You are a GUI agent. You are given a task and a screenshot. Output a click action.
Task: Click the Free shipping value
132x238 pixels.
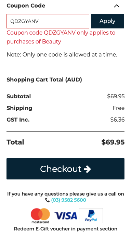tap(119, 108)
